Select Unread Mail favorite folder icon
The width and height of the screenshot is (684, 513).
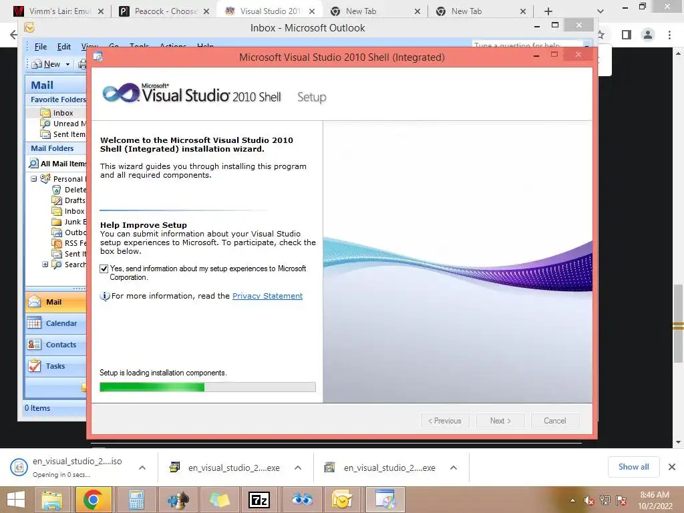click(45, 124)
